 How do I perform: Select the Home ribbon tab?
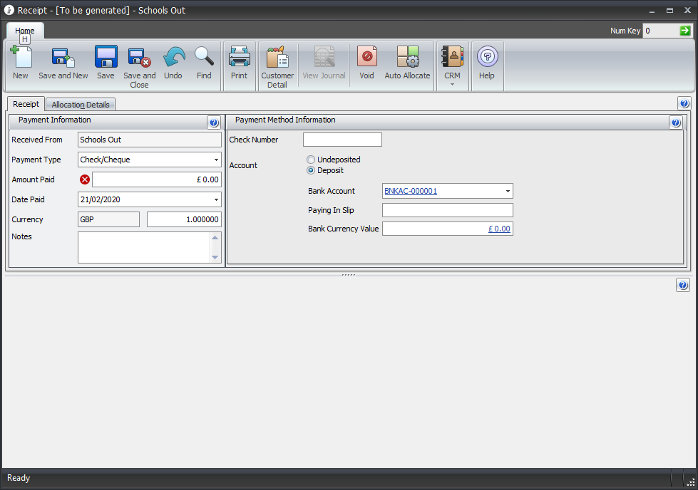point(25,31)
